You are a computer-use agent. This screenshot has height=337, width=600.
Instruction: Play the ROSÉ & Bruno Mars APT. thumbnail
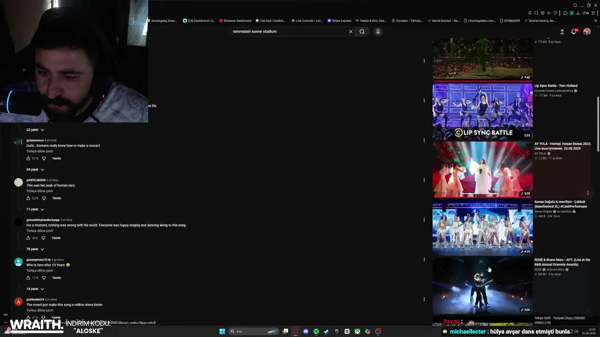(x=482, y=286)
